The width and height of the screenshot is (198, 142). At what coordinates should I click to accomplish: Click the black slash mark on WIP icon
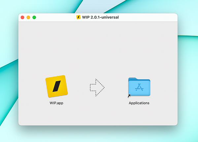pyautogui.click(x=57, y=86)
